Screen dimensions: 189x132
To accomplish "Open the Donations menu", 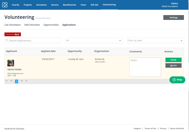I will (42, 5).
